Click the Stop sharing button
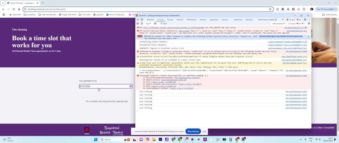This screenshot has width=339, height=143. point(193,131)
